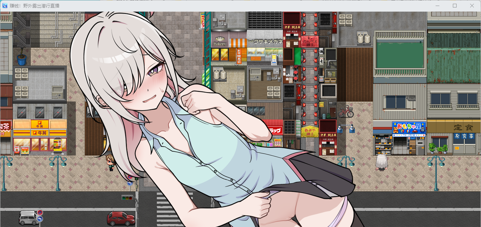Click the blue arrow road sign near van

pyautogui.click(x=40, y=219)
